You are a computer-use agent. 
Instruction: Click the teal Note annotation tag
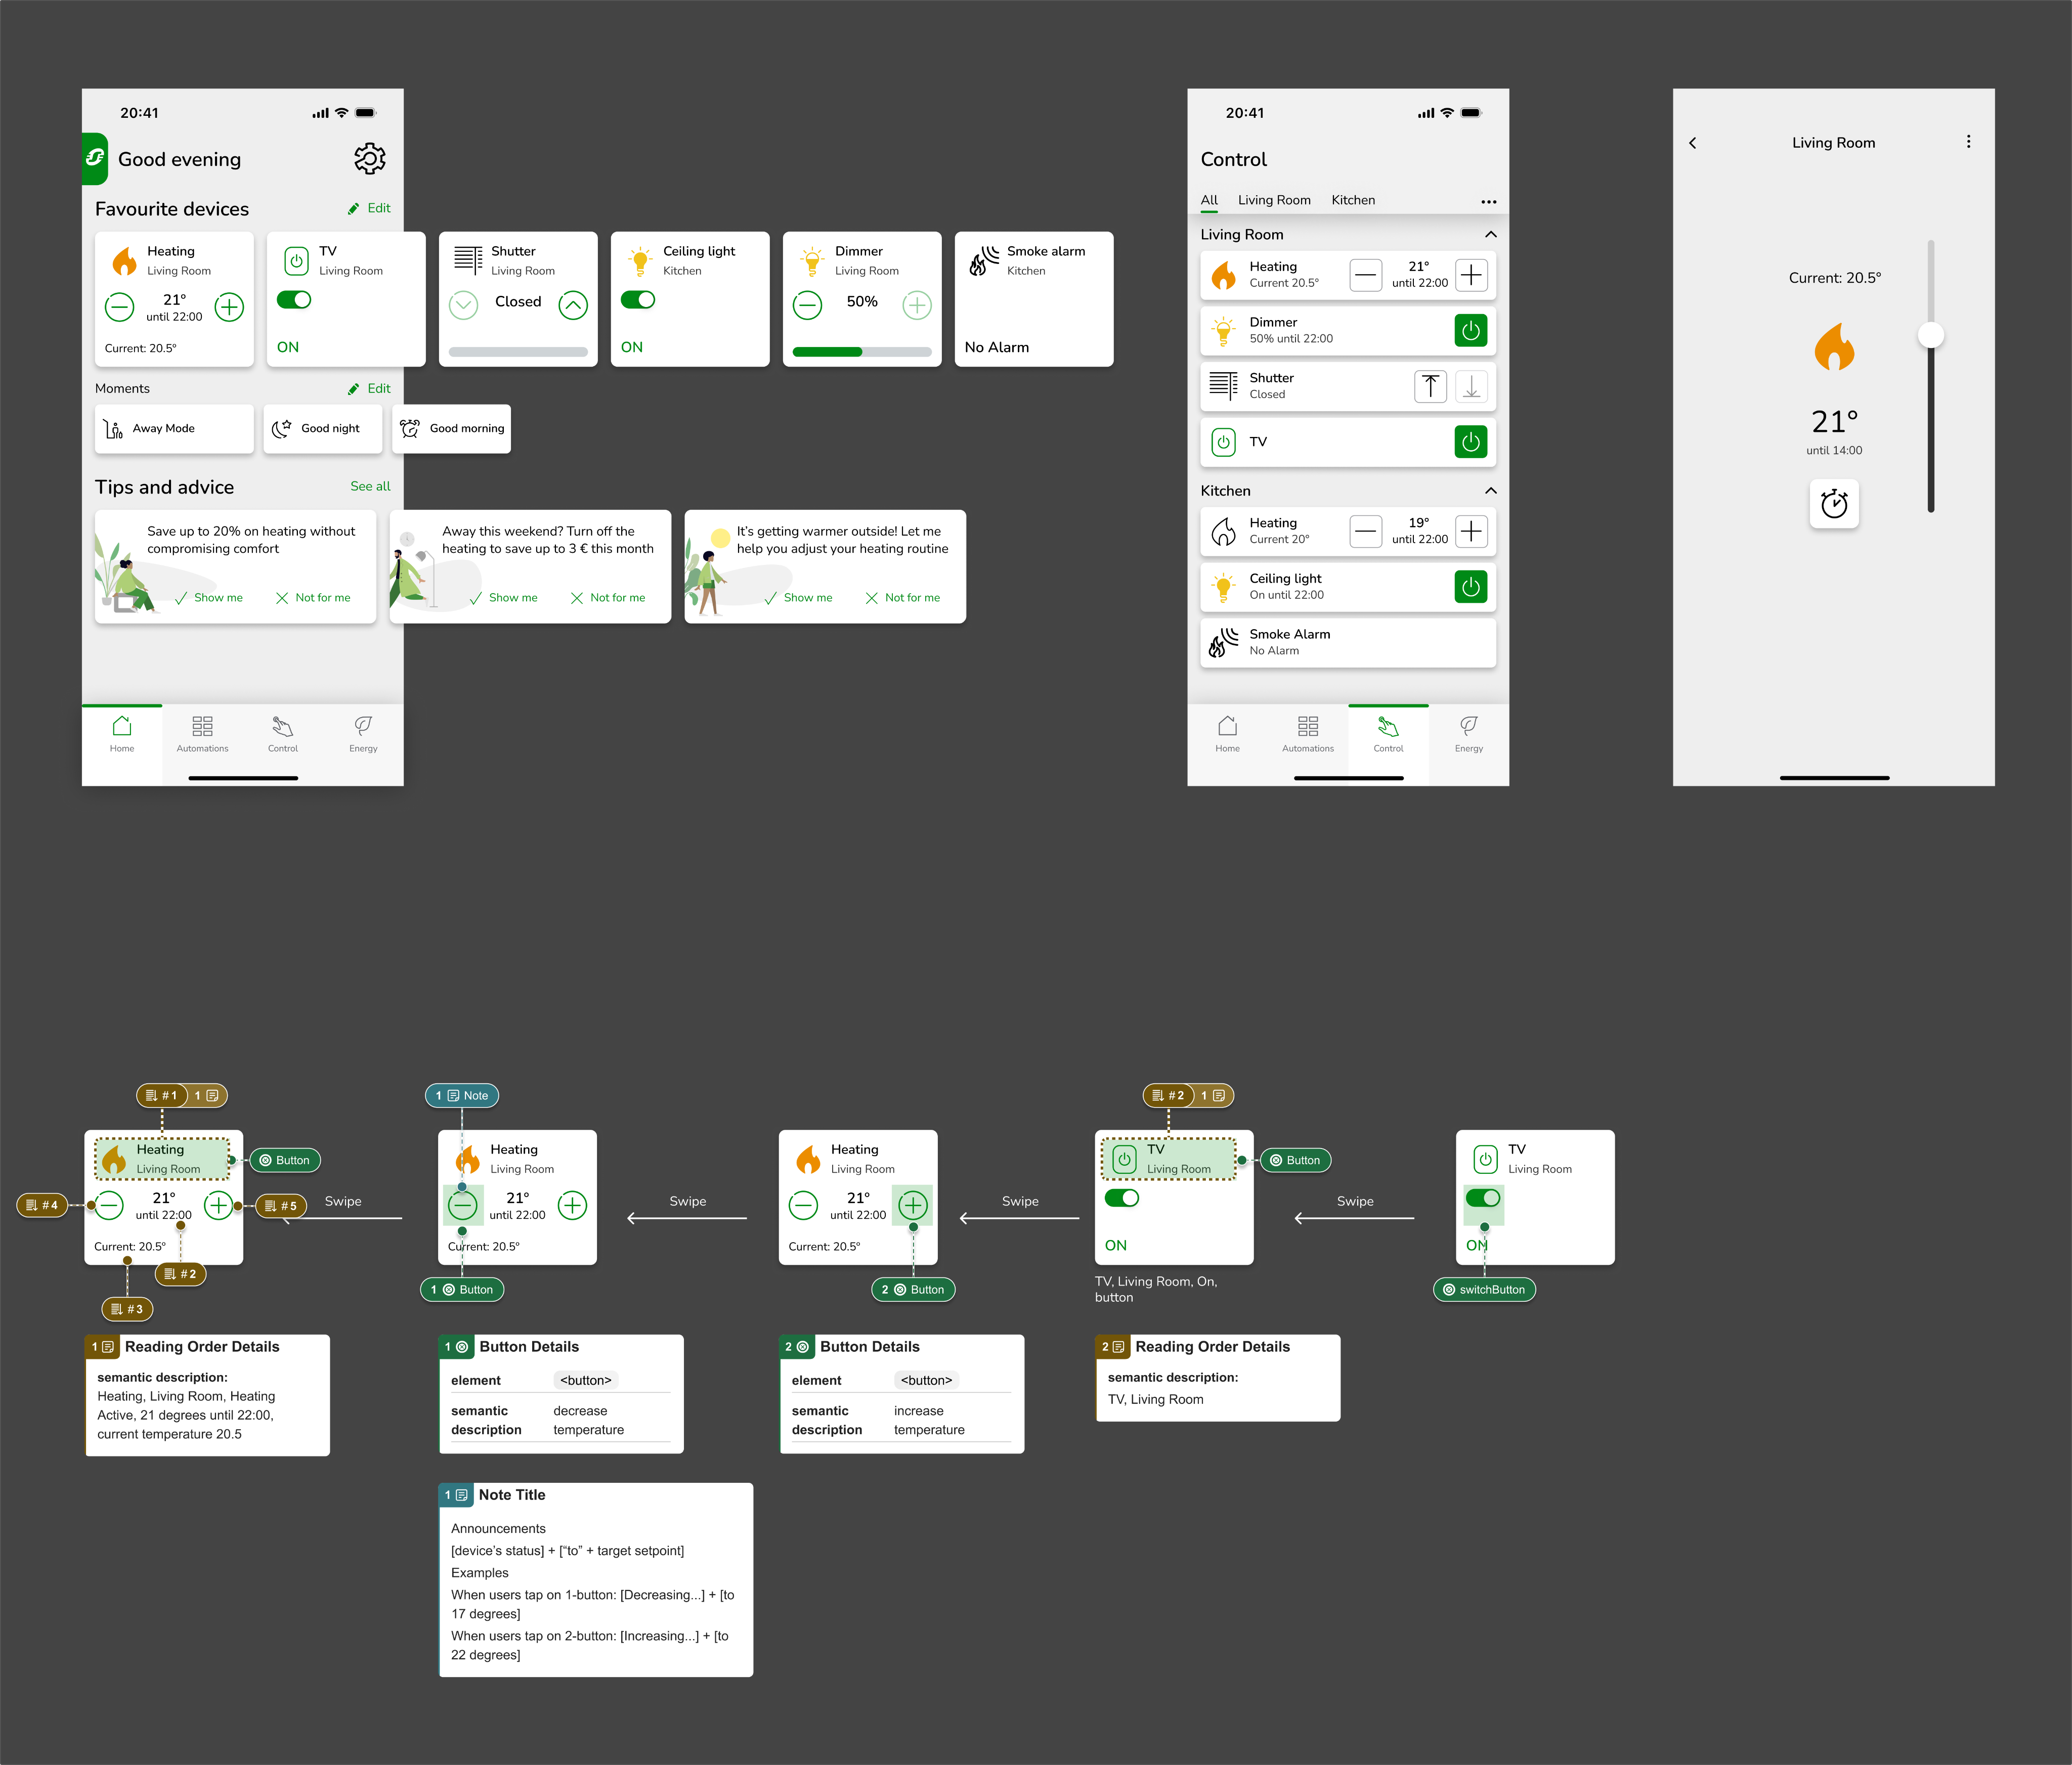tap(462, 1095)
